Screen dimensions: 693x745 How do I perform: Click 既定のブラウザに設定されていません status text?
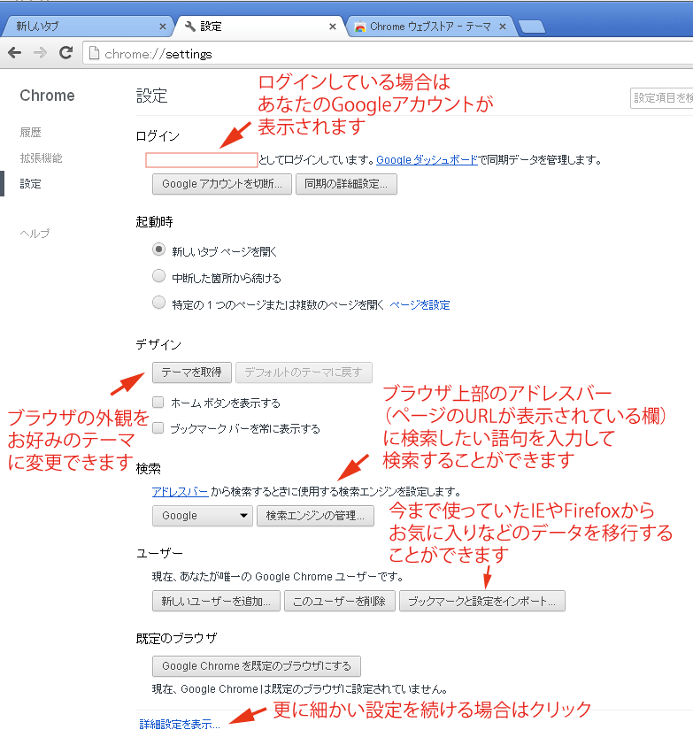pyautogui.click(x=299, y=689)
